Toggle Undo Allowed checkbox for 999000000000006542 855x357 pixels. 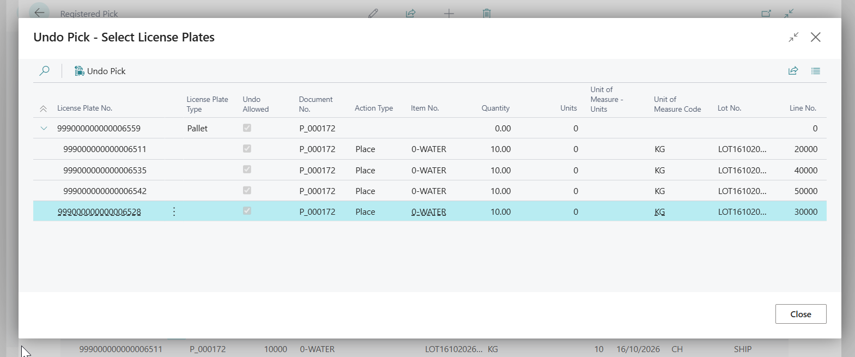(x=247, y=190)
